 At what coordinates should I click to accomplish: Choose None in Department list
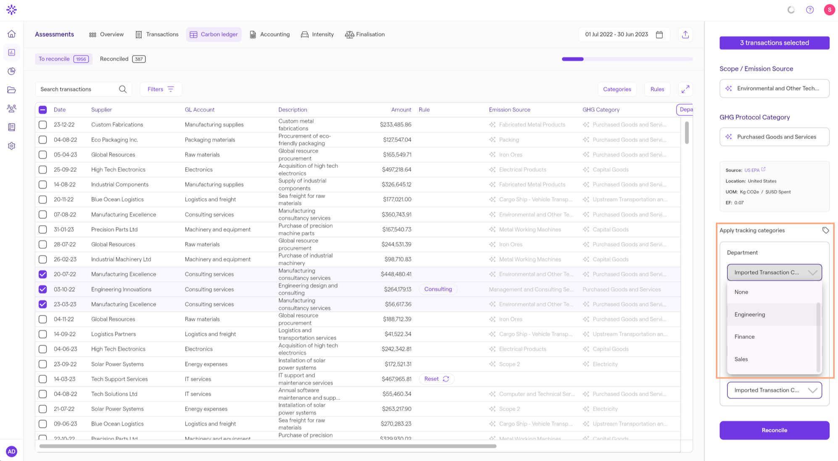(x=772, y=292)
